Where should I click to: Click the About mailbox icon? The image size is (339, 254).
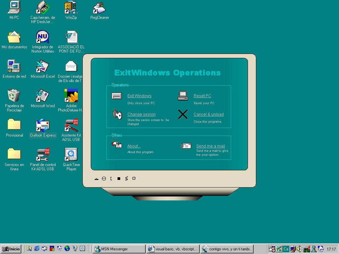(x=117, y=144)
